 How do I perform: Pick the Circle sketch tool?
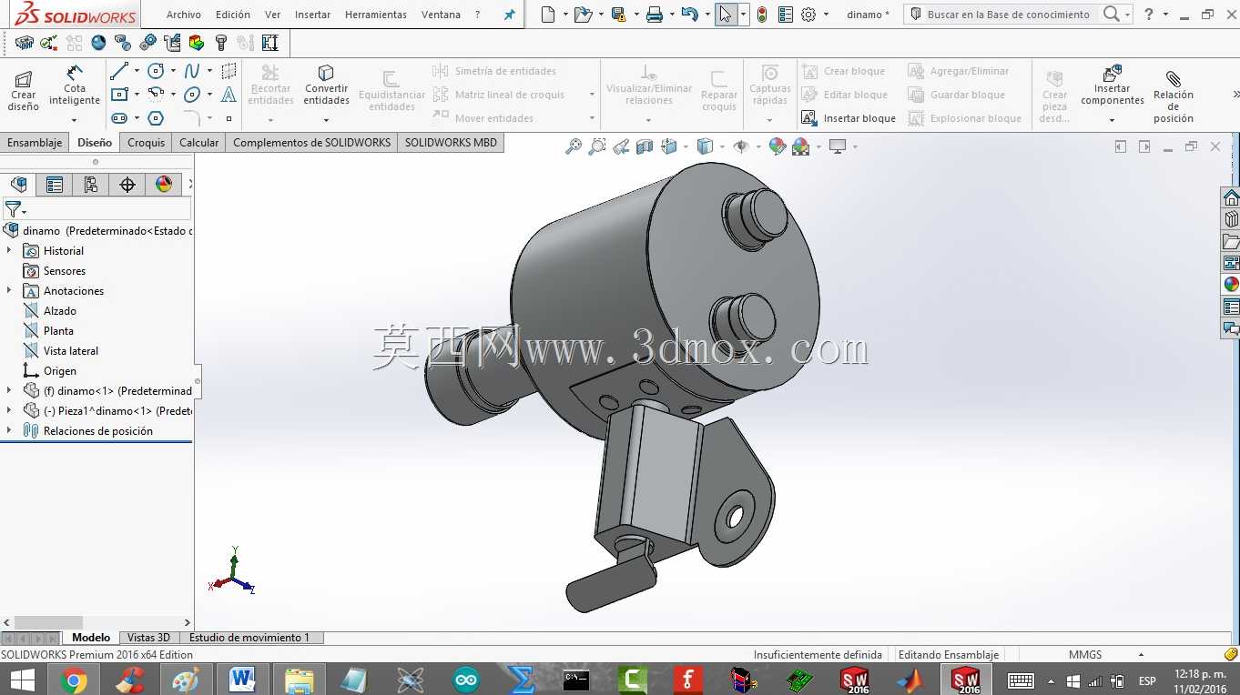click(x=156, y=71)
